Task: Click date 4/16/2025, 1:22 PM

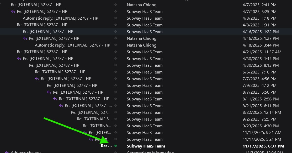Action: pyautogui.click(x=261, y=32)
